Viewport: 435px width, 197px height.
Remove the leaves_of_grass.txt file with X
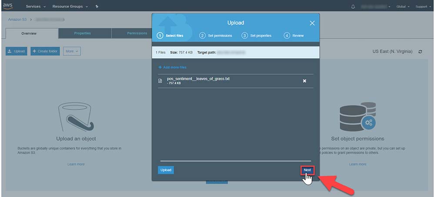click(304, 81)
